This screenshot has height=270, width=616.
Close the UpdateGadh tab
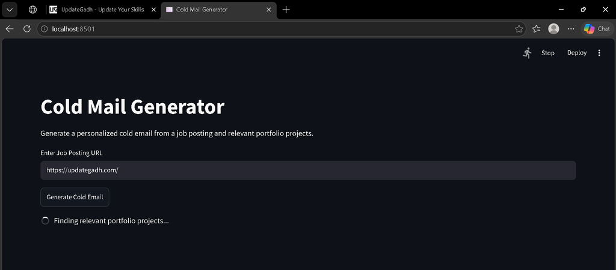pos(152,10)
